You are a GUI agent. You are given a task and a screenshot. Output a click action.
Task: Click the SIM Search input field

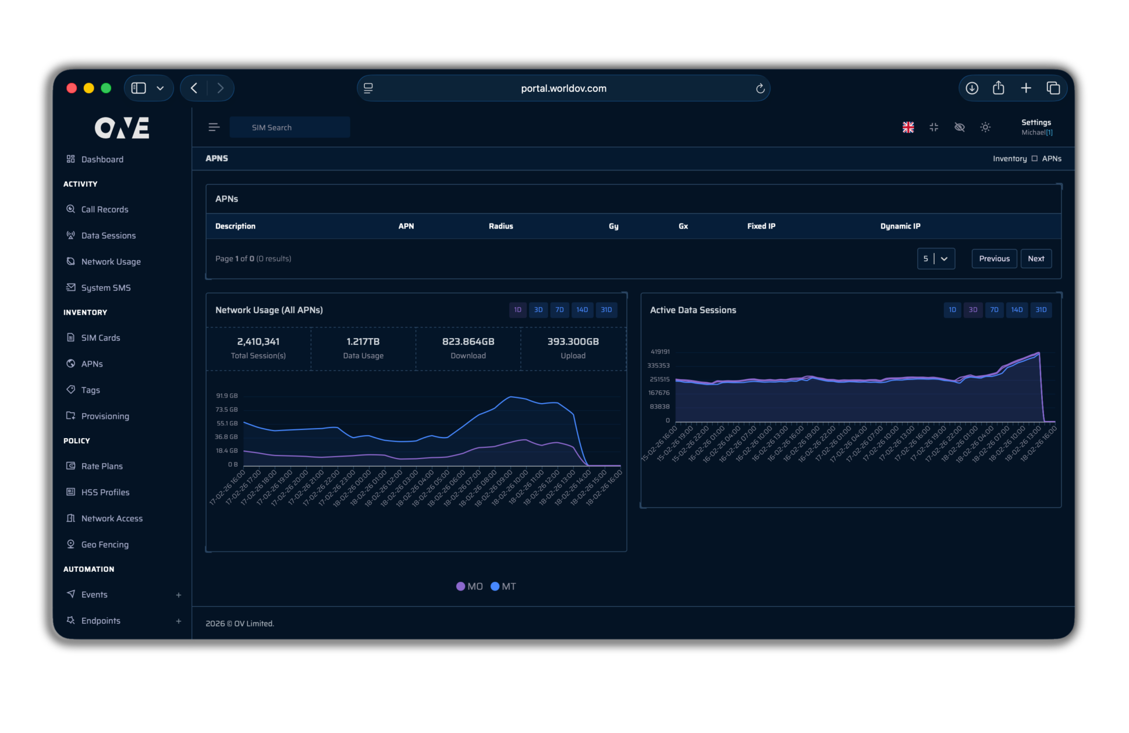[289, 127]
